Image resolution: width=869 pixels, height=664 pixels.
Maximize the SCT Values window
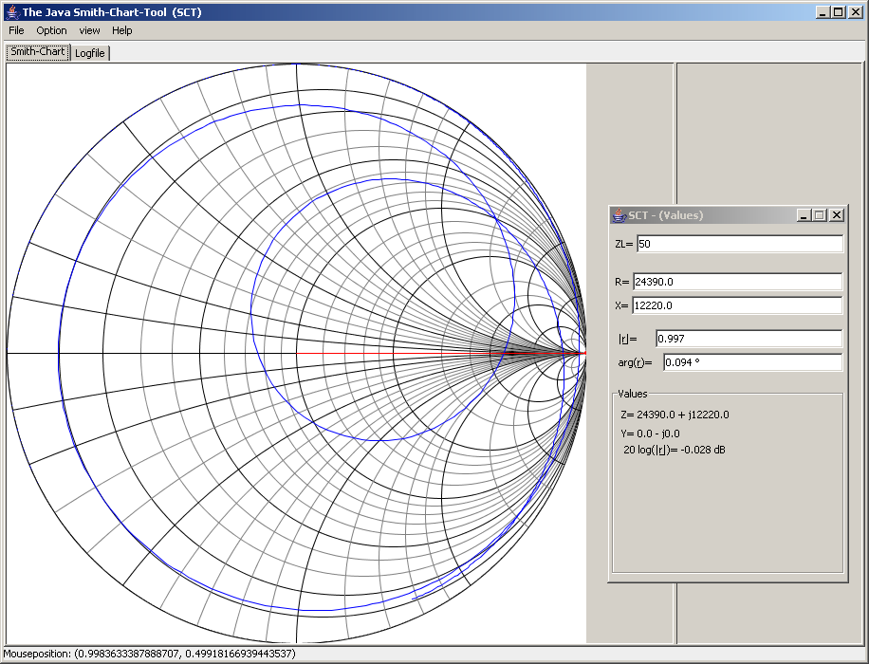tap(819, 215)
